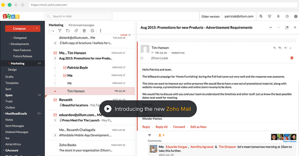Open the filter funnel icon in toolbar
Screen dimensions: 299x156
pos(59,31)
